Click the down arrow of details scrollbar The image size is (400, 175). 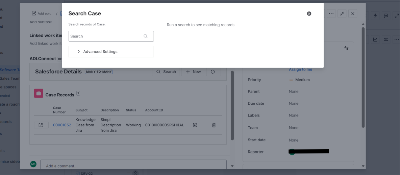(363, 166)
